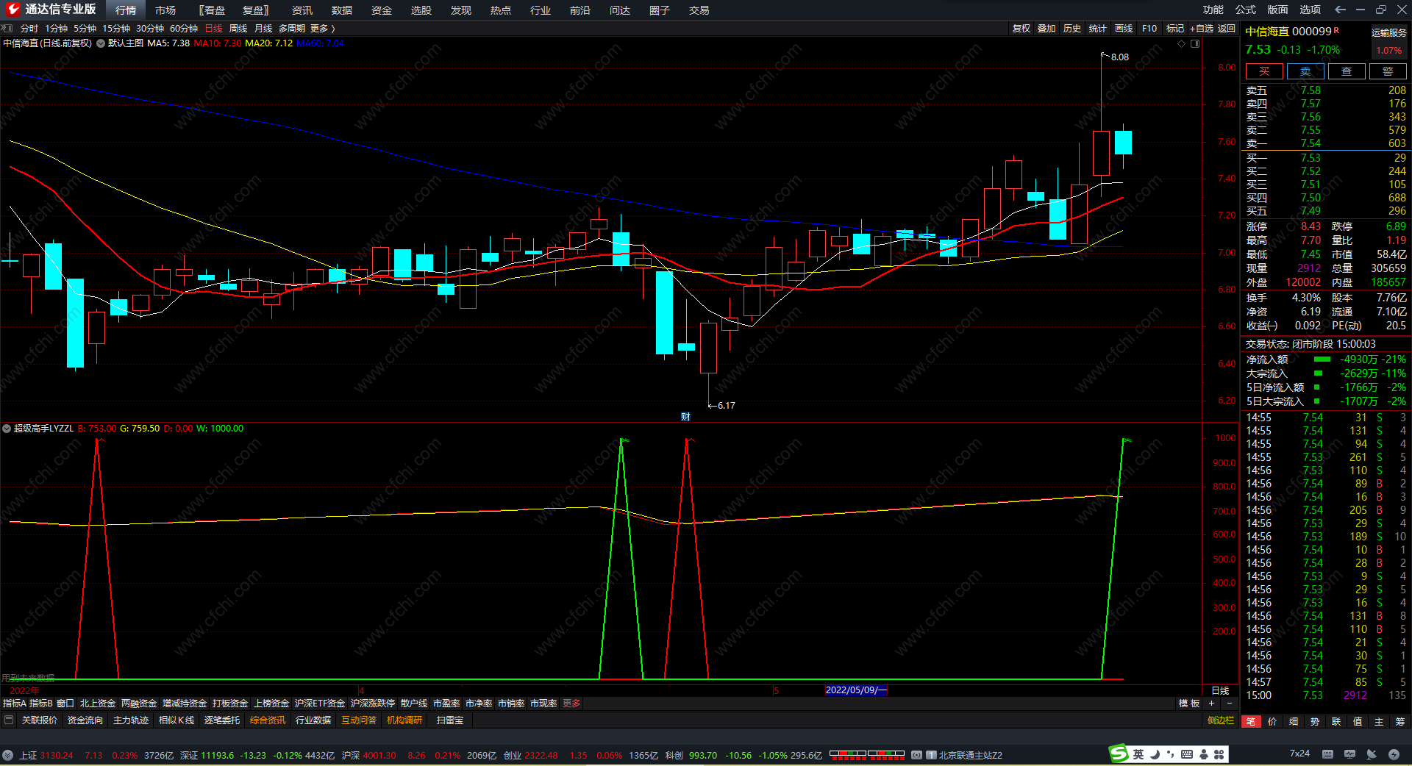The image size is (1412, 766).
Task: Click the plus button beside 模板
Action: (1211, 704)
